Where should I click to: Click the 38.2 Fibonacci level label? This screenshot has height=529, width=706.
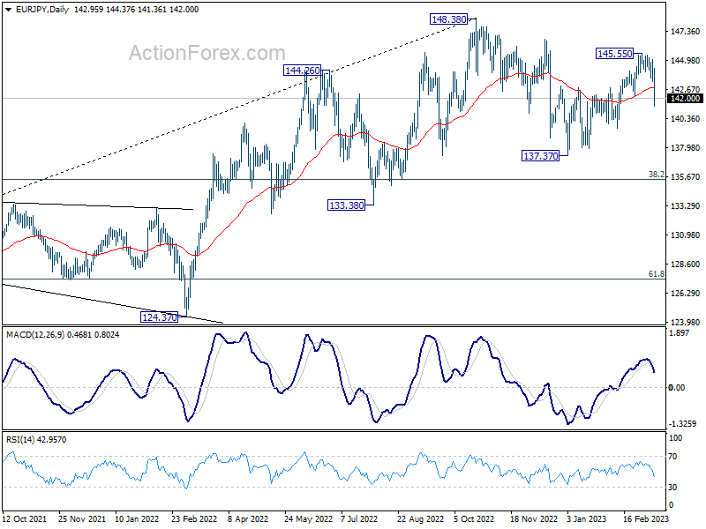coord(657,175)
